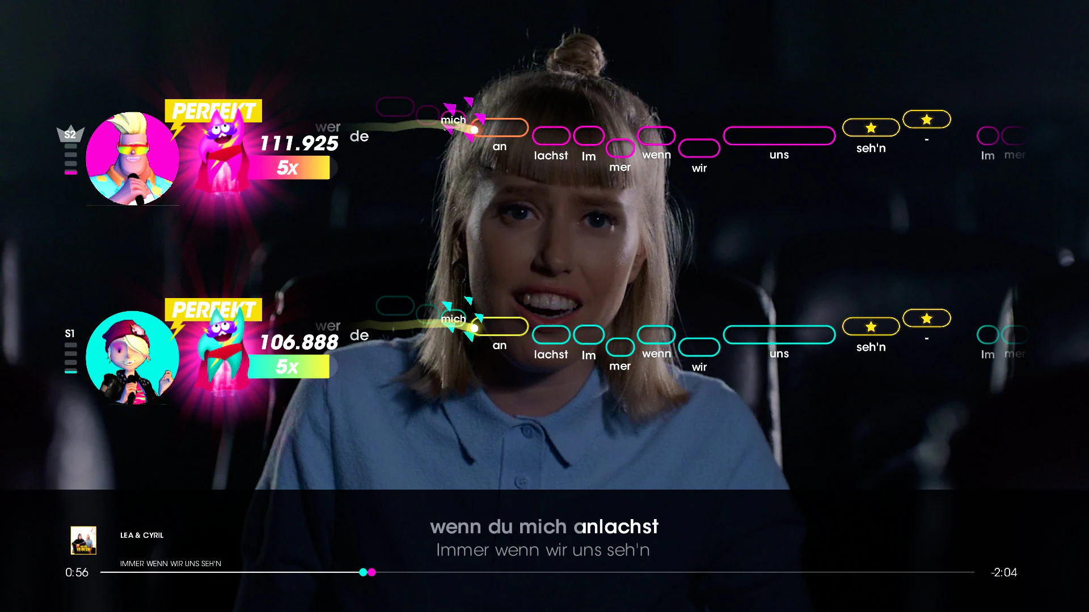Image resolution: width=1089 pixels, height=612 pixels.
Task: Click S1's pitch cursor dot on the 'mich' note
Action: (474, 328)
